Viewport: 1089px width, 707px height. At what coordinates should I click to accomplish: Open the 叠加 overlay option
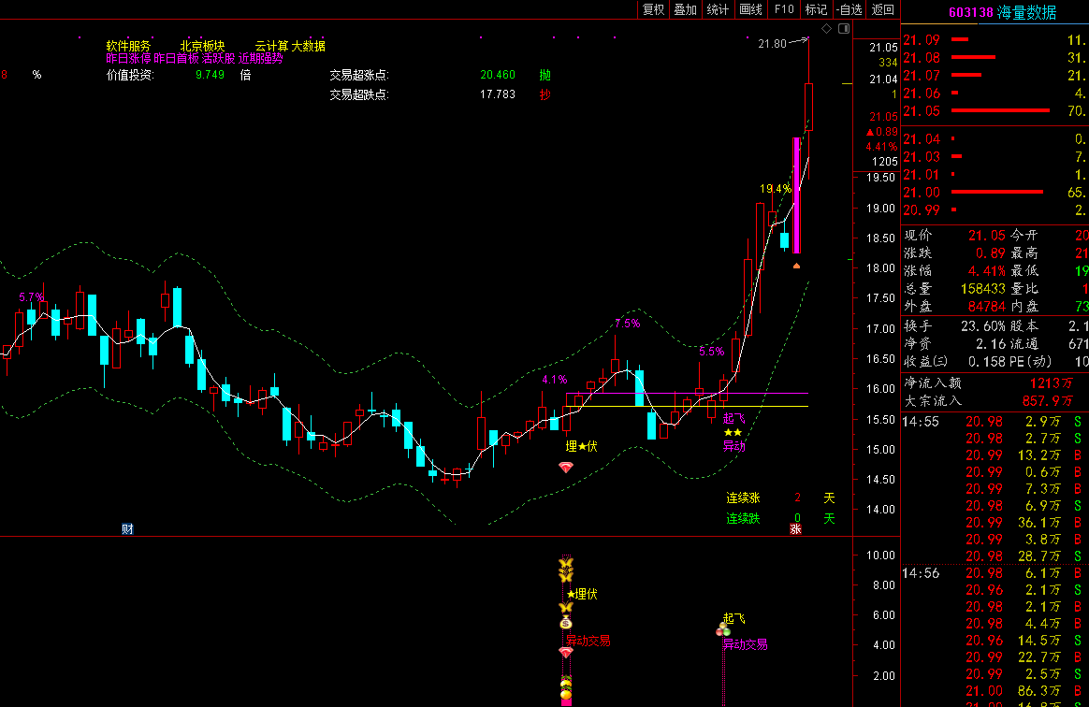tap(686, 9)
